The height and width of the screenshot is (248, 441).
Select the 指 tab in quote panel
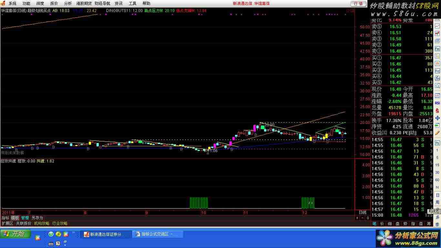413,223
